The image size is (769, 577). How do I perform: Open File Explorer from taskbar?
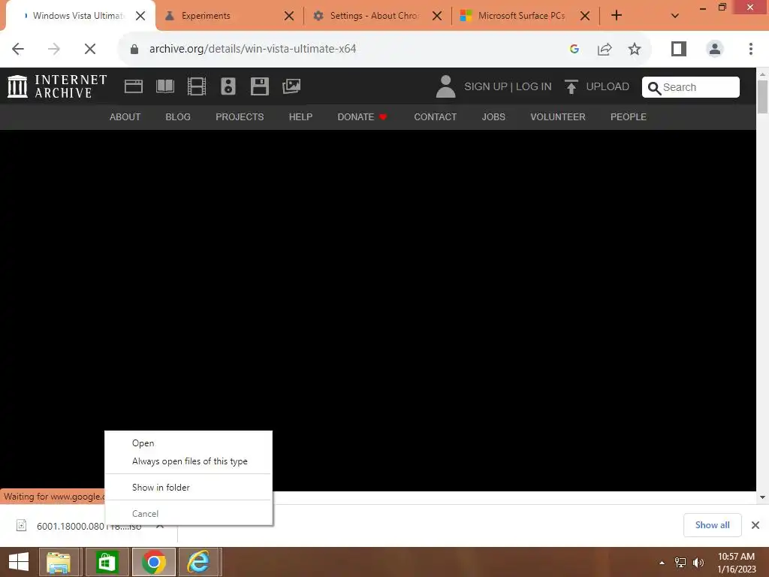pos(59,562)
